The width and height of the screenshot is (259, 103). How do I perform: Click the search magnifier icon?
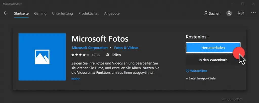coord(205,13)
